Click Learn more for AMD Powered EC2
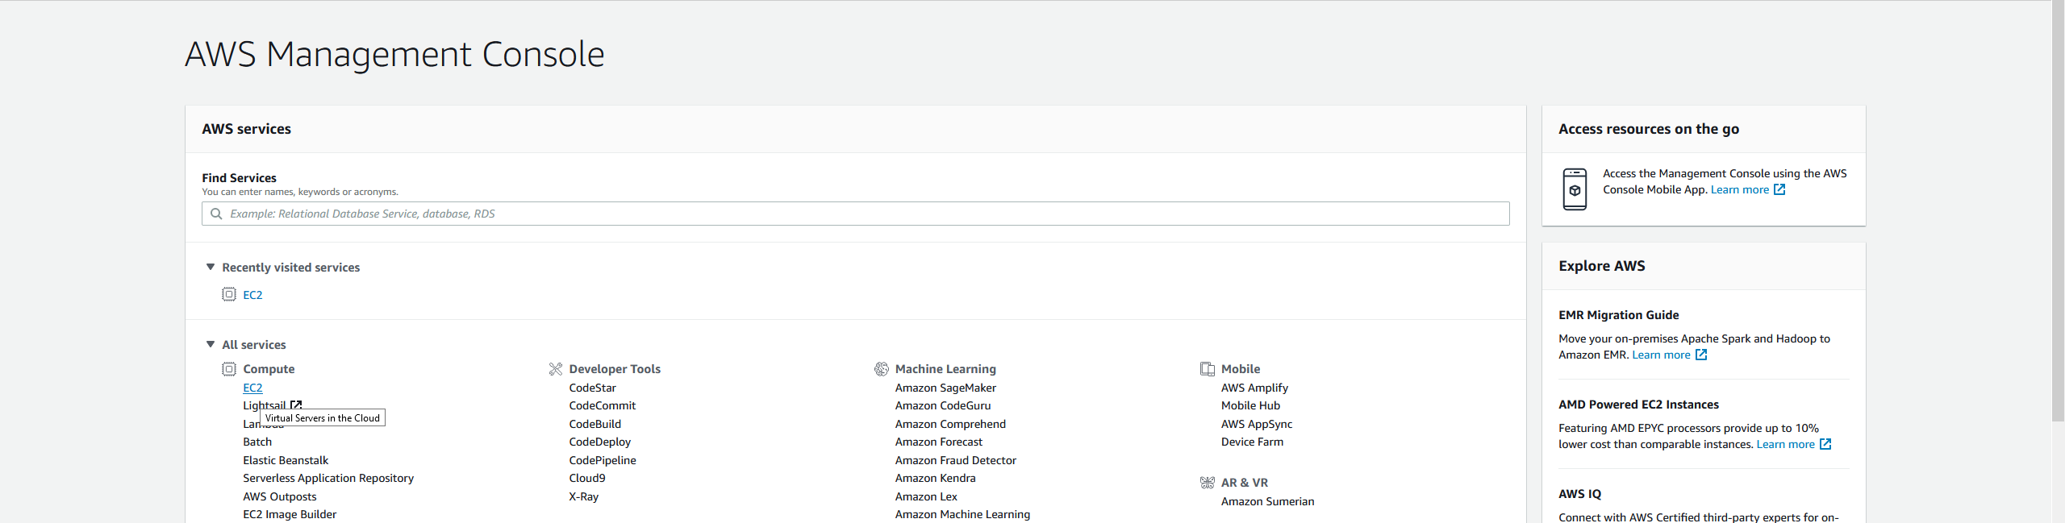The height and width of the screenshot is (523, 2065). (1785, 444)
